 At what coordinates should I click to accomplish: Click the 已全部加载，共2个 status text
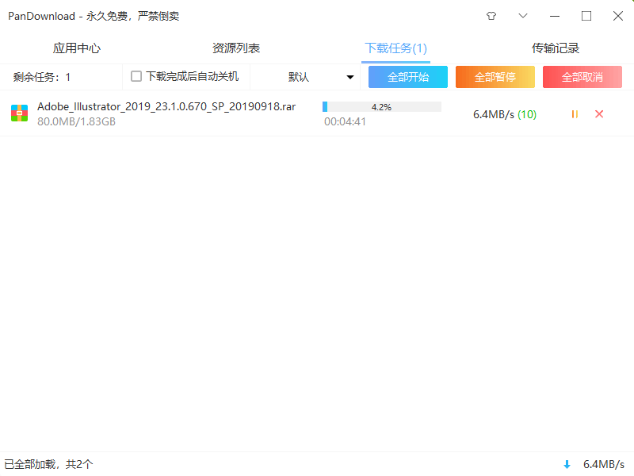[x=48, y=464]
